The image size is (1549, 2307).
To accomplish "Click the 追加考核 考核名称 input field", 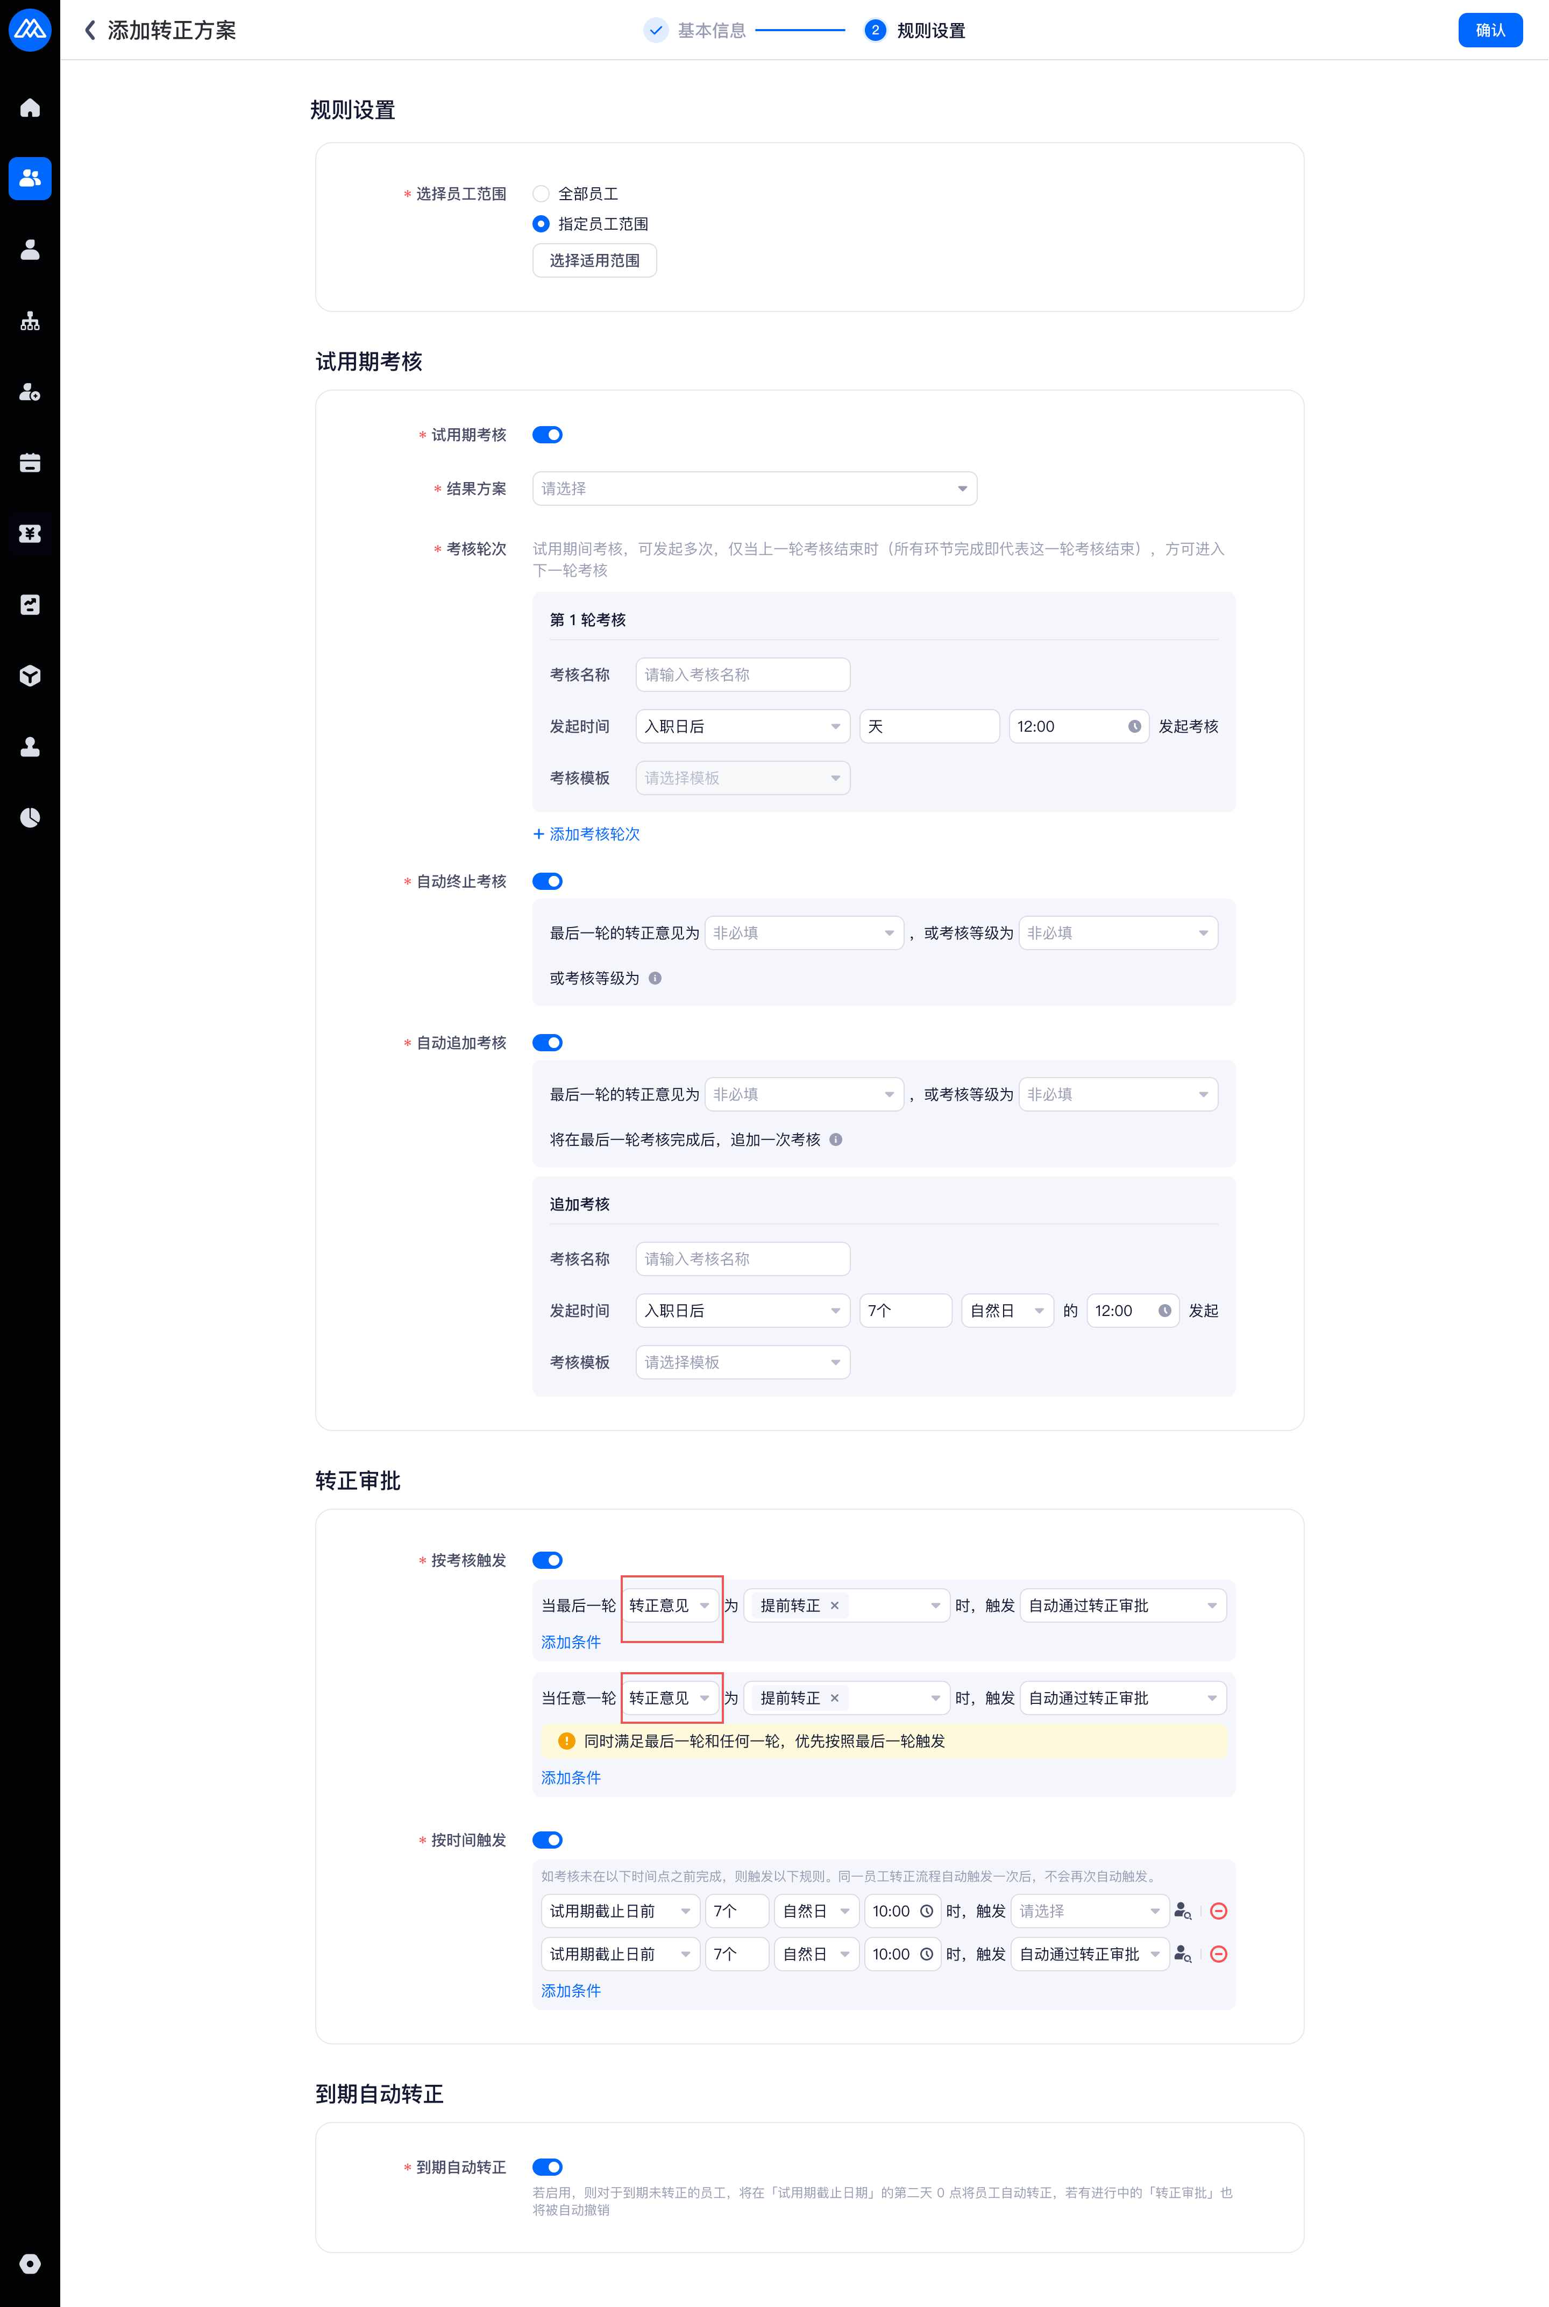I will click(743, 1258).
